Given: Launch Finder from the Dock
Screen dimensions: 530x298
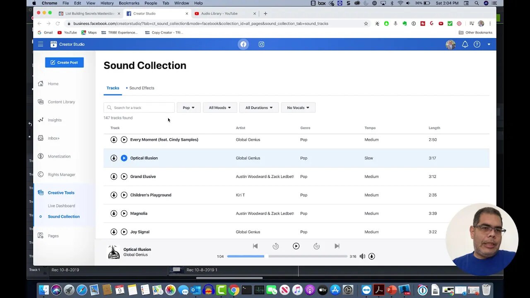Looking at the screenshot, I should point(43,290).
